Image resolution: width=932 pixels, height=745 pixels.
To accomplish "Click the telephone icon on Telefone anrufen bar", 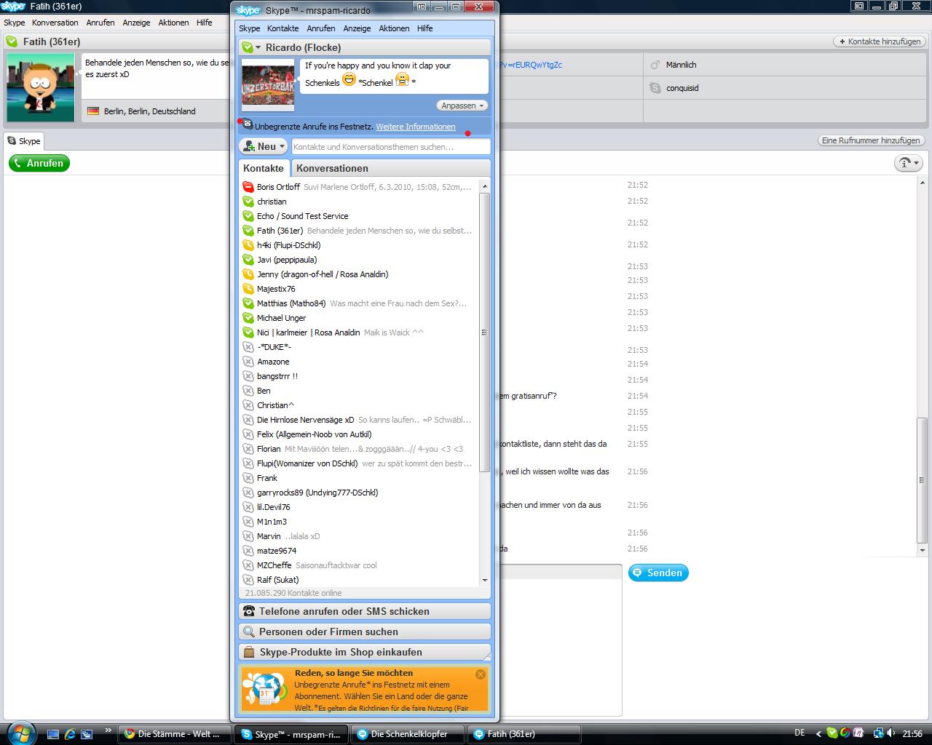I will [x=249, y=611].
